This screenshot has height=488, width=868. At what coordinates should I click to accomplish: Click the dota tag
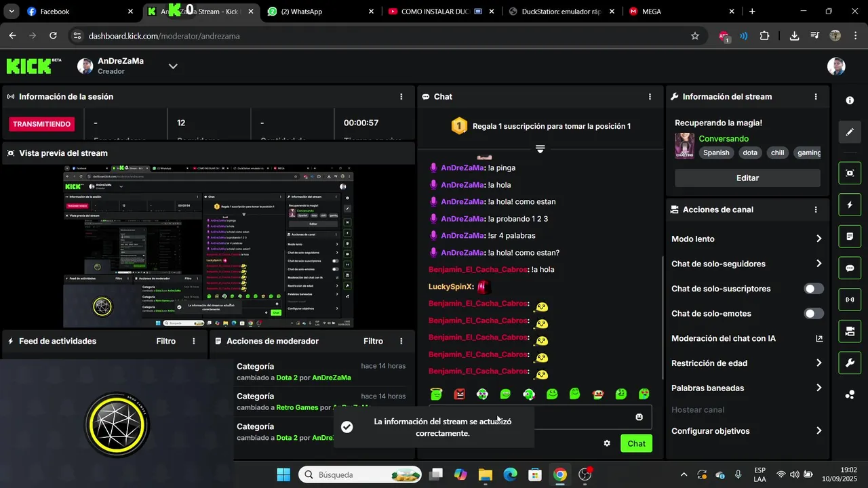[750, 153]
